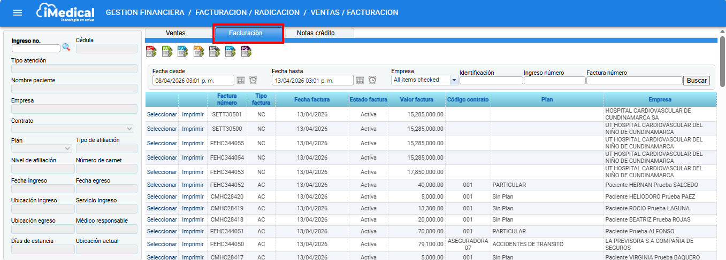Click the red AC invoice icon
Viewport: 726px width, 260px height.
[x=151, y=51]
